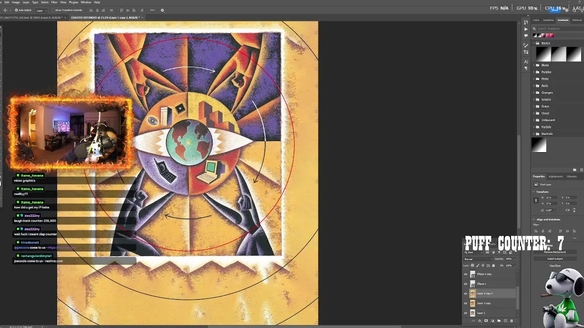This screenshot has width=584, height=328.
Task: Open the Plugins menu
Action: point(73,2)
